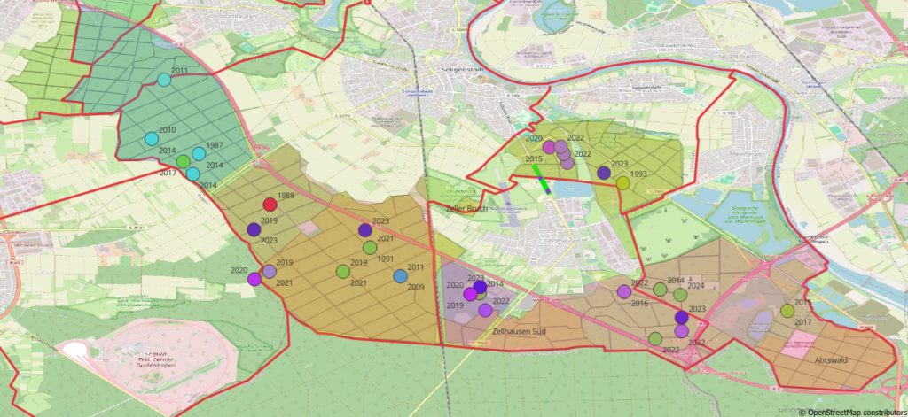This screenshot has width=908, height=417.
Task: Click the olive-green 2015 marker near Abtswald
Action: (787, 311)
